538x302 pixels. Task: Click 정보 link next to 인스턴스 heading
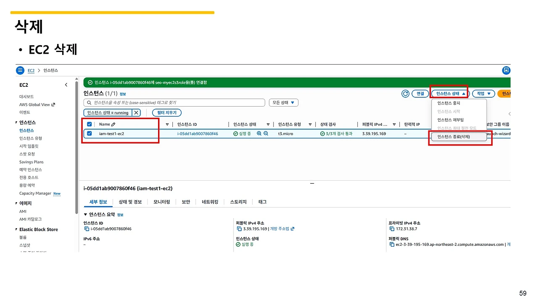point(123,94)
